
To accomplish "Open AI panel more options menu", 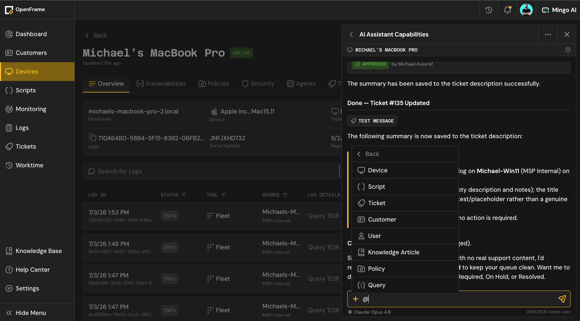I will point(548,34).
